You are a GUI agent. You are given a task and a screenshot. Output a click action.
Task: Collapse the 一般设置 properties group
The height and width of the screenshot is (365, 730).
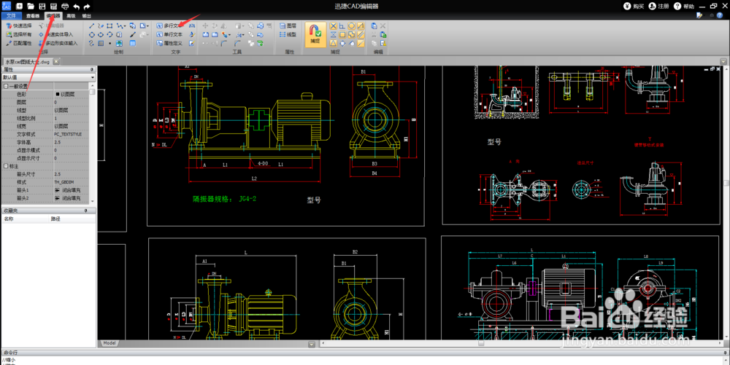(x=6, y=87)
